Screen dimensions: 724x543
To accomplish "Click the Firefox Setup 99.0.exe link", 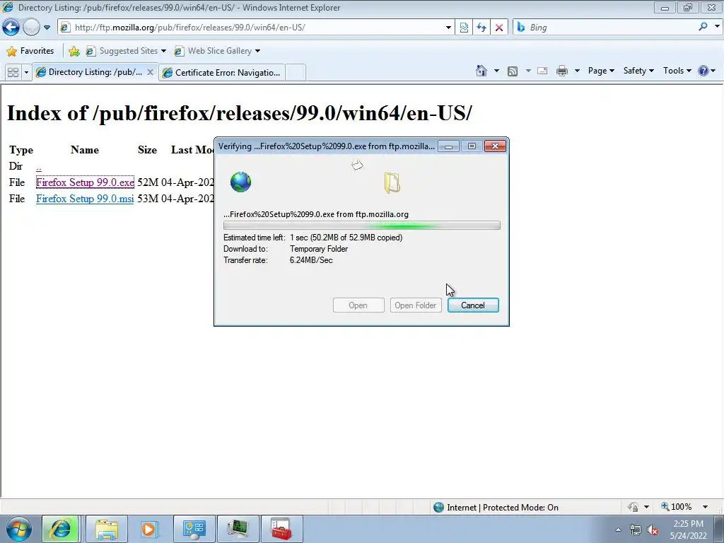I will click(85, 182).
